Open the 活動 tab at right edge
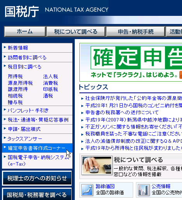 click(x=174, y=32)
